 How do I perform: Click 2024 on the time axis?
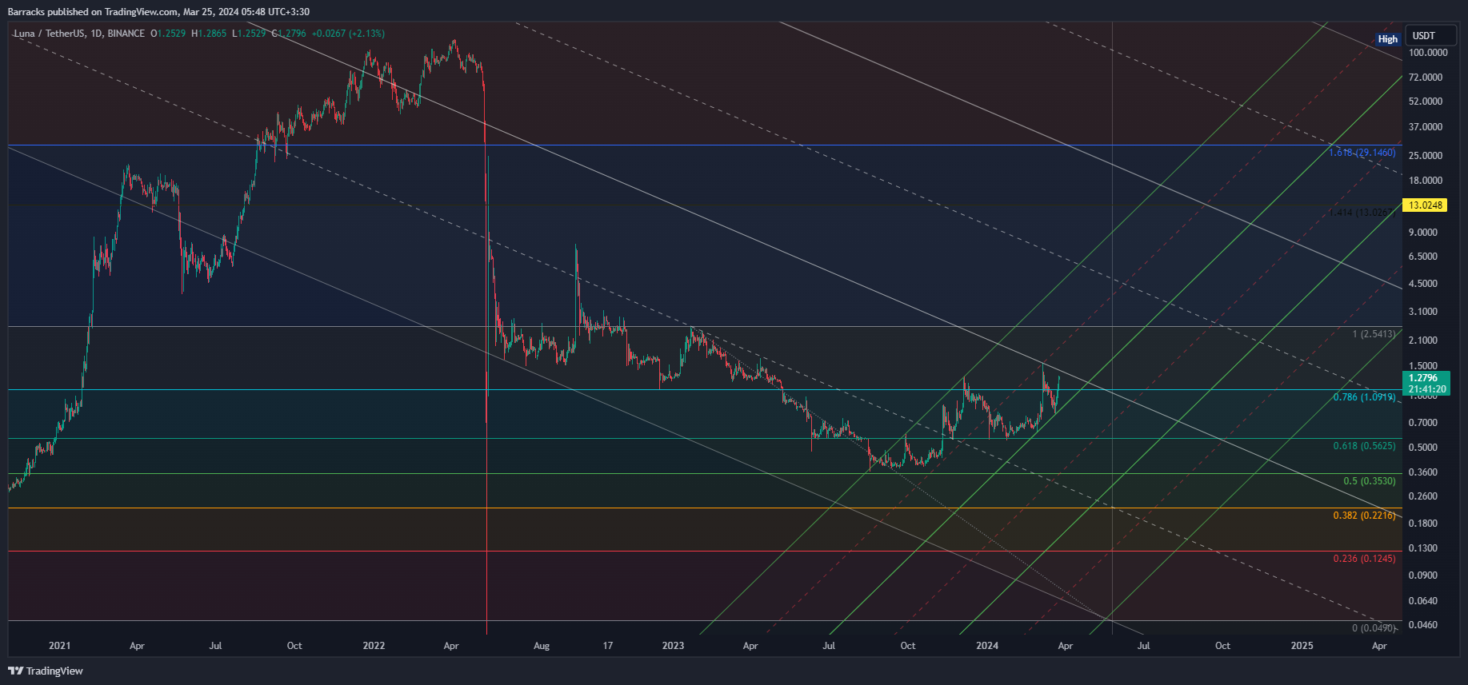pyautogui.click(x=987, y=646)
